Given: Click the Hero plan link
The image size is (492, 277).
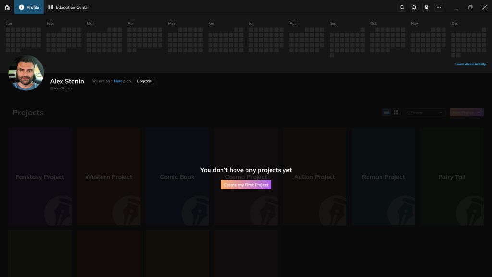Looking at the screenshot, I should coord(118,81).
